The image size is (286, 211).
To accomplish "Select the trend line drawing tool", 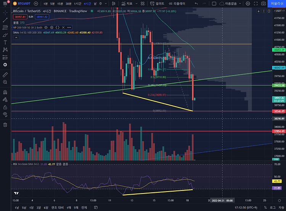I will tap(5, 20).
